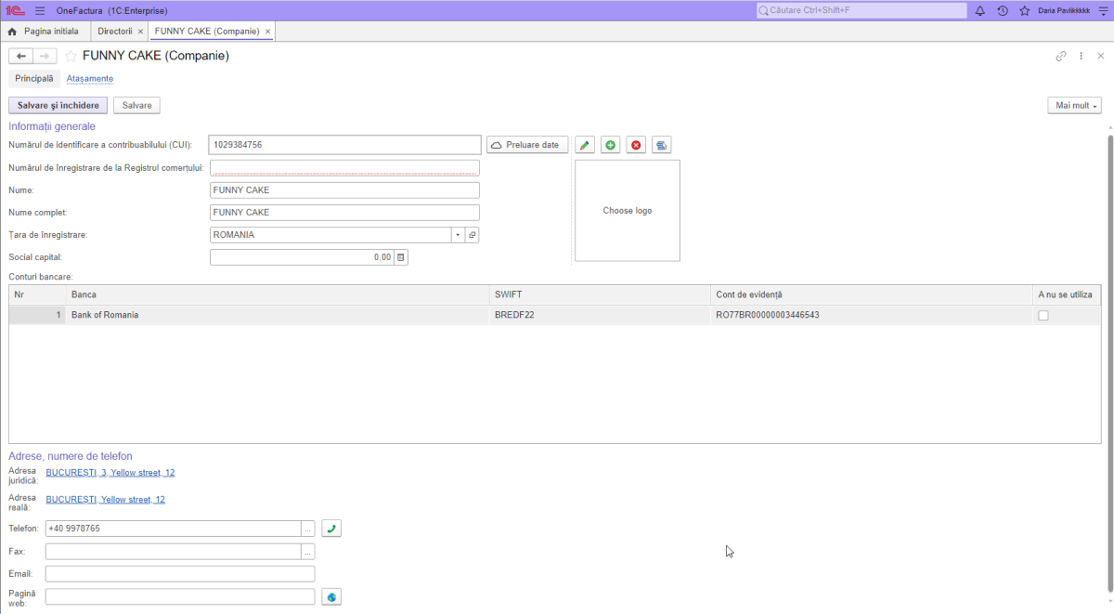This screenshot has height=614, width=1114.
Task: Close the FUNNY CAKE form with X
Action: click(x=1101, y=56)
